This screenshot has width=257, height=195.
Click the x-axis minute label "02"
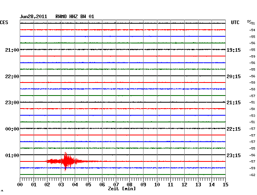point(47,185)
